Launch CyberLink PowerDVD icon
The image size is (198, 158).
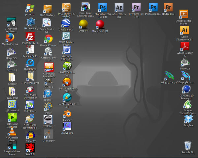click(49, 67)
